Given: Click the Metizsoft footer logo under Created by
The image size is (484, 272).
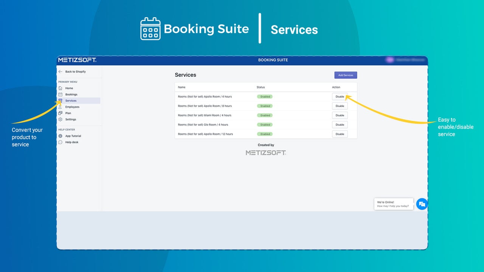Looking at the screenshot, I should click(x=266, y=153).
